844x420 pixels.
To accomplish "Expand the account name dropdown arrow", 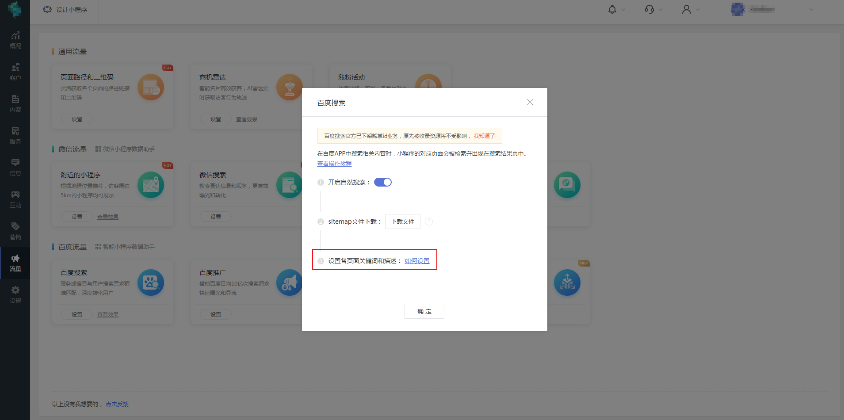I will coord(811,9).
